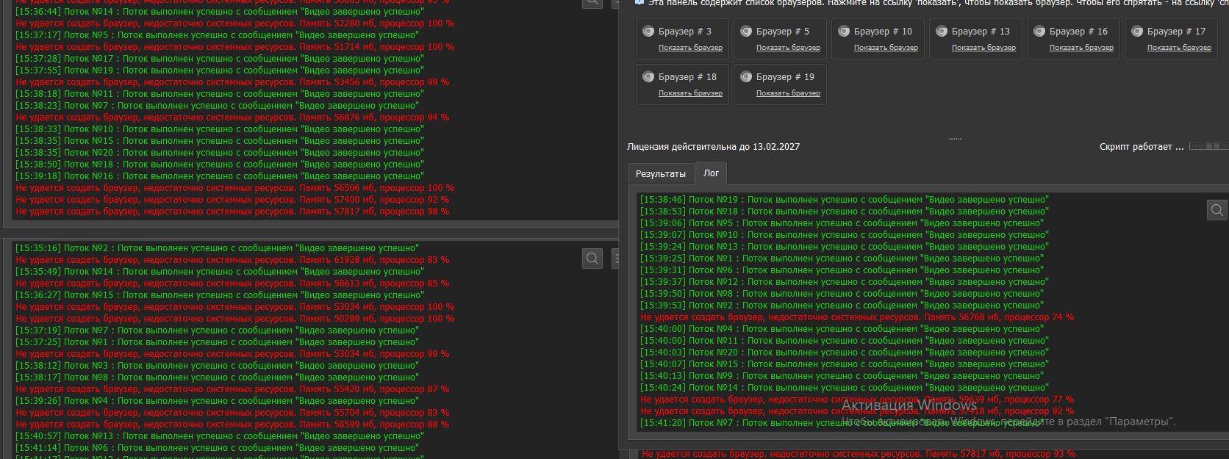1229x459 pixels.
Task: Click the dotted panel resize splitter handle
Action: pos(955,139)
